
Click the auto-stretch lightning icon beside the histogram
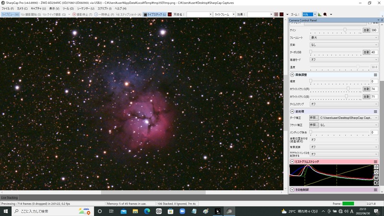tap(376, 167)
